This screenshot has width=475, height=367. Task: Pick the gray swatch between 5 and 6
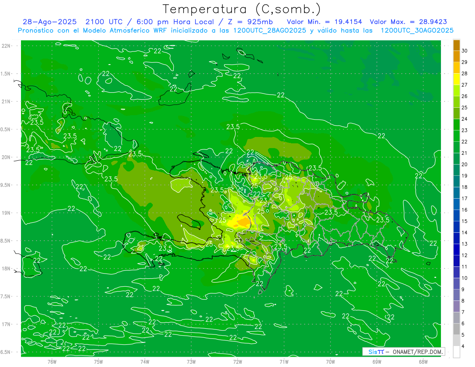coord(456,329)
